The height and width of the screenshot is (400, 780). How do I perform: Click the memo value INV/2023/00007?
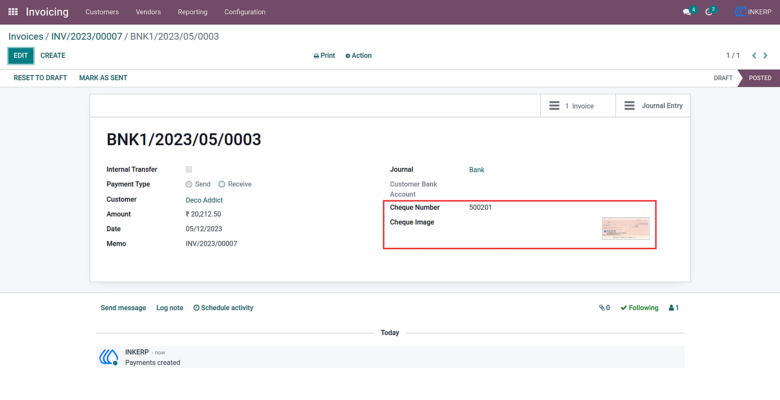click(x=211, y=244)
